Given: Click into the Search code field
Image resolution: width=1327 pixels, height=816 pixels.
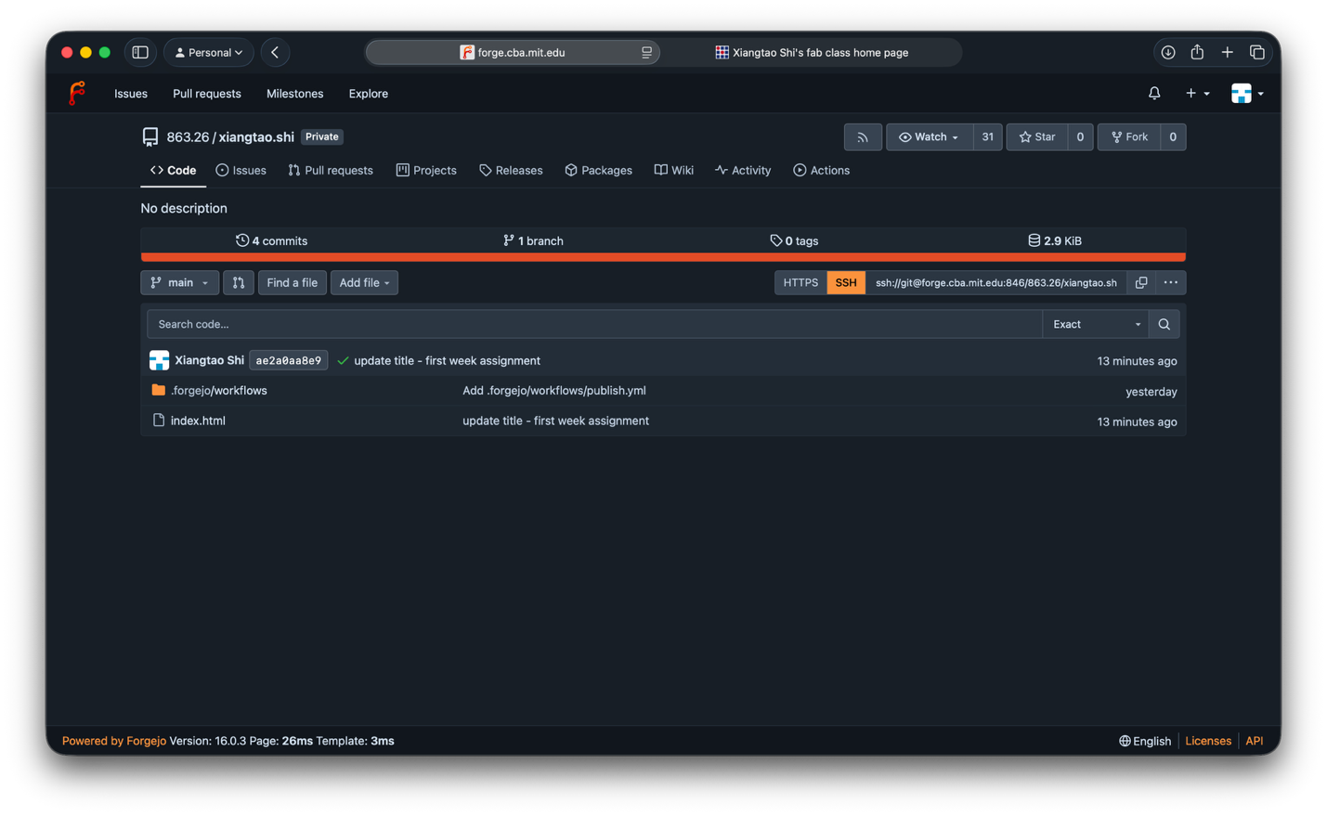Looking at the screenshot, I should click(594, 324).
